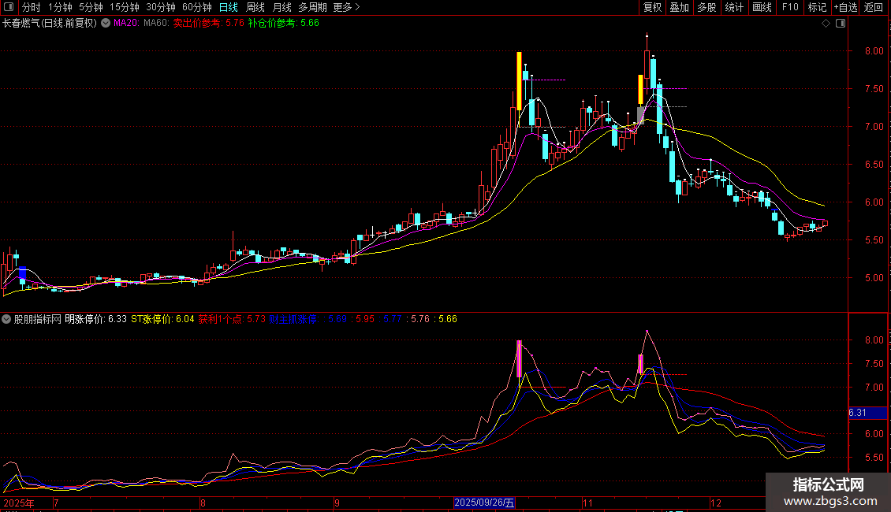Click the first tall yellow signal candle
Image resolution: width=891 pixels, height=512 pixels.
point(519,81)
